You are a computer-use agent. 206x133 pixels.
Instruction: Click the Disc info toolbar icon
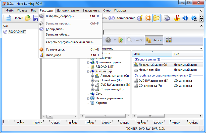click(140, 18)
